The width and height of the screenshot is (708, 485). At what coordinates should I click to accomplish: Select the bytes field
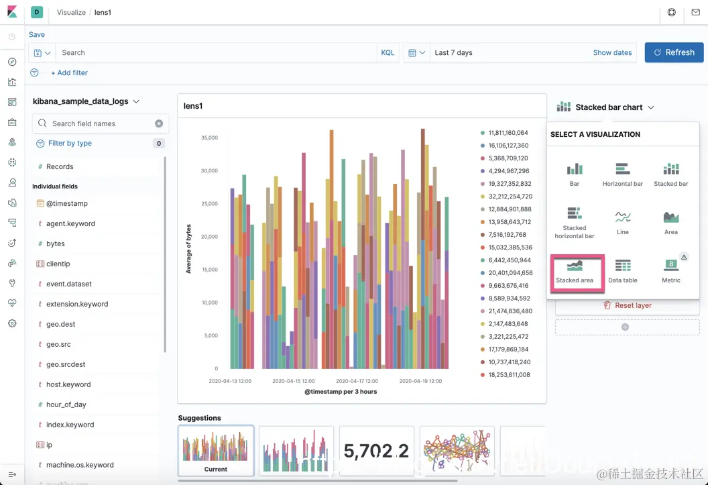(97, 244)
